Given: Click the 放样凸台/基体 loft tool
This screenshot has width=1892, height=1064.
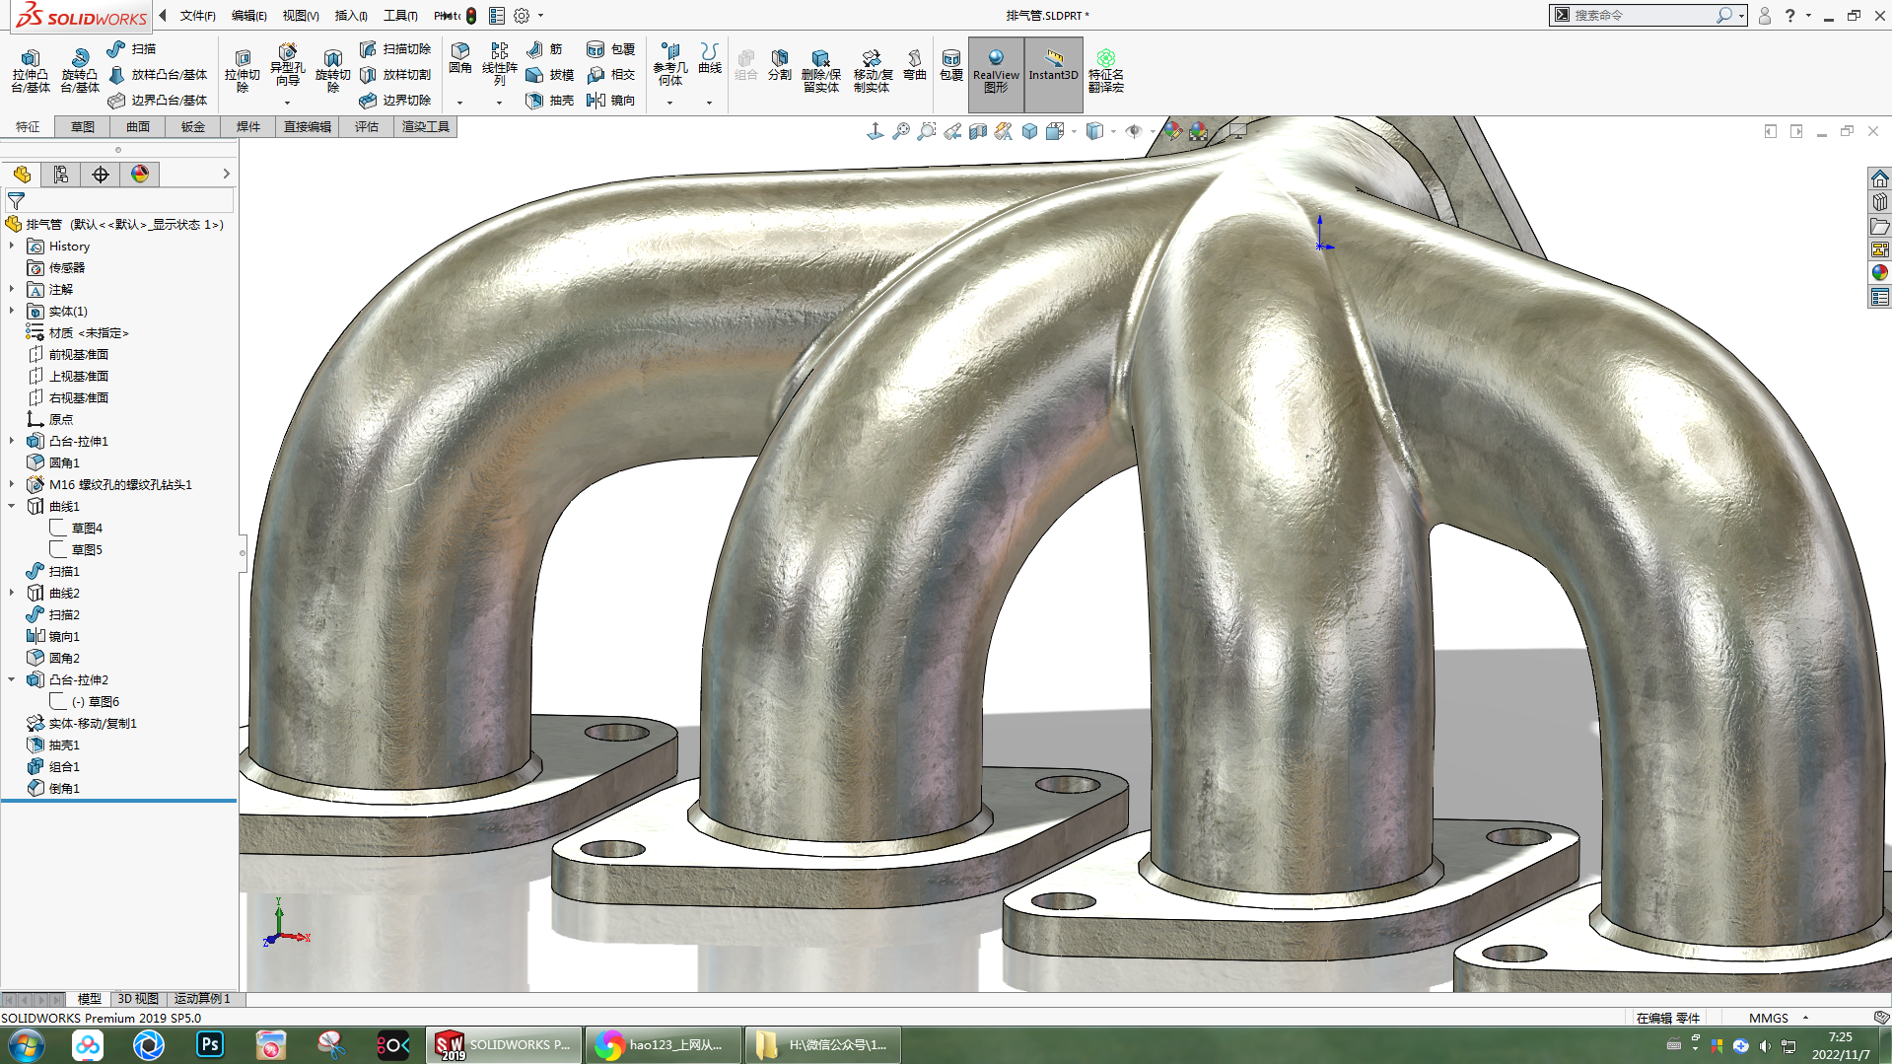Looking at the screenshot, I should (158, 74).
